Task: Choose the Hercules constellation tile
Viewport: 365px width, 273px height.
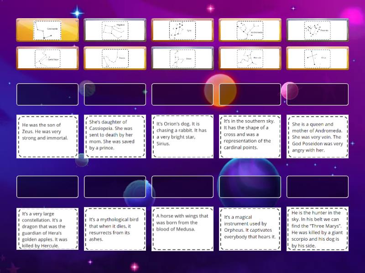Action: (250, 58)
